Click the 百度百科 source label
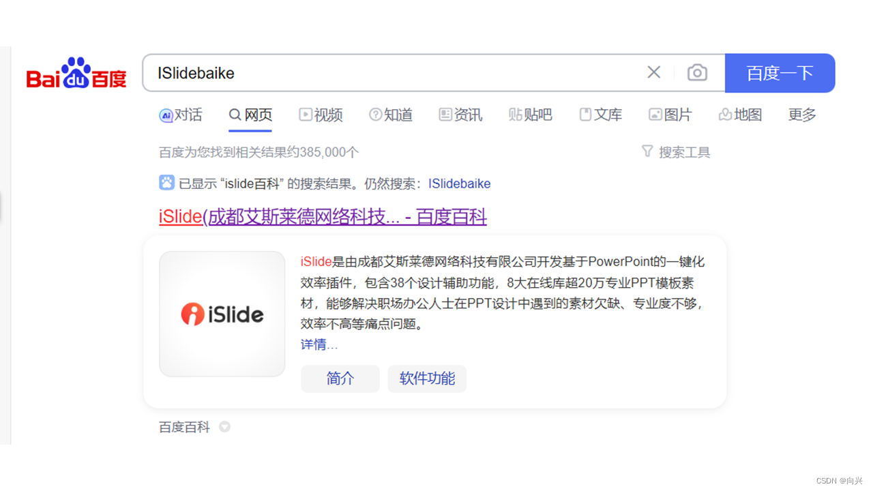 184,427
